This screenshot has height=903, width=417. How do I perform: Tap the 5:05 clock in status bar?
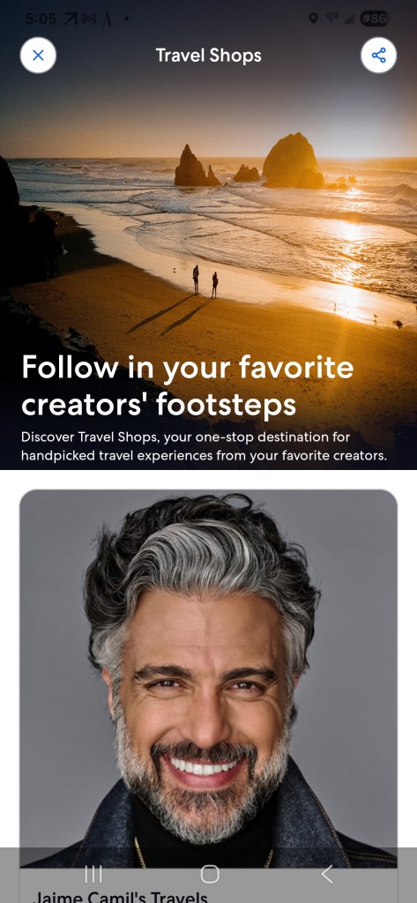(41, 19)
